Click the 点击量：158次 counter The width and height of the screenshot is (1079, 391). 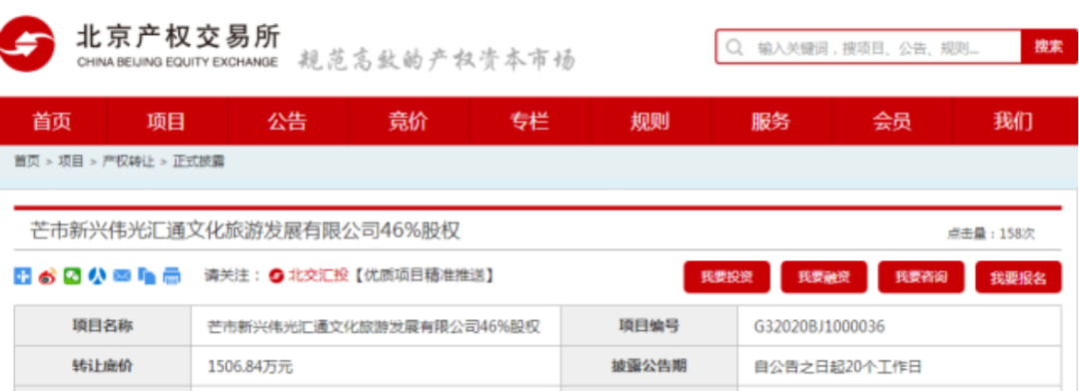point(990,233)
